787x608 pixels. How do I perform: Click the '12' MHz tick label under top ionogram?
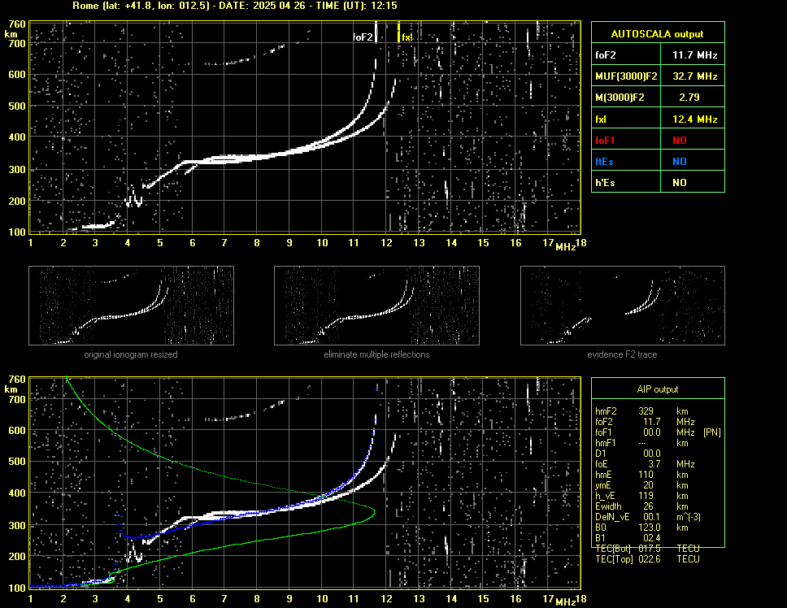click(x=386, y=243)
